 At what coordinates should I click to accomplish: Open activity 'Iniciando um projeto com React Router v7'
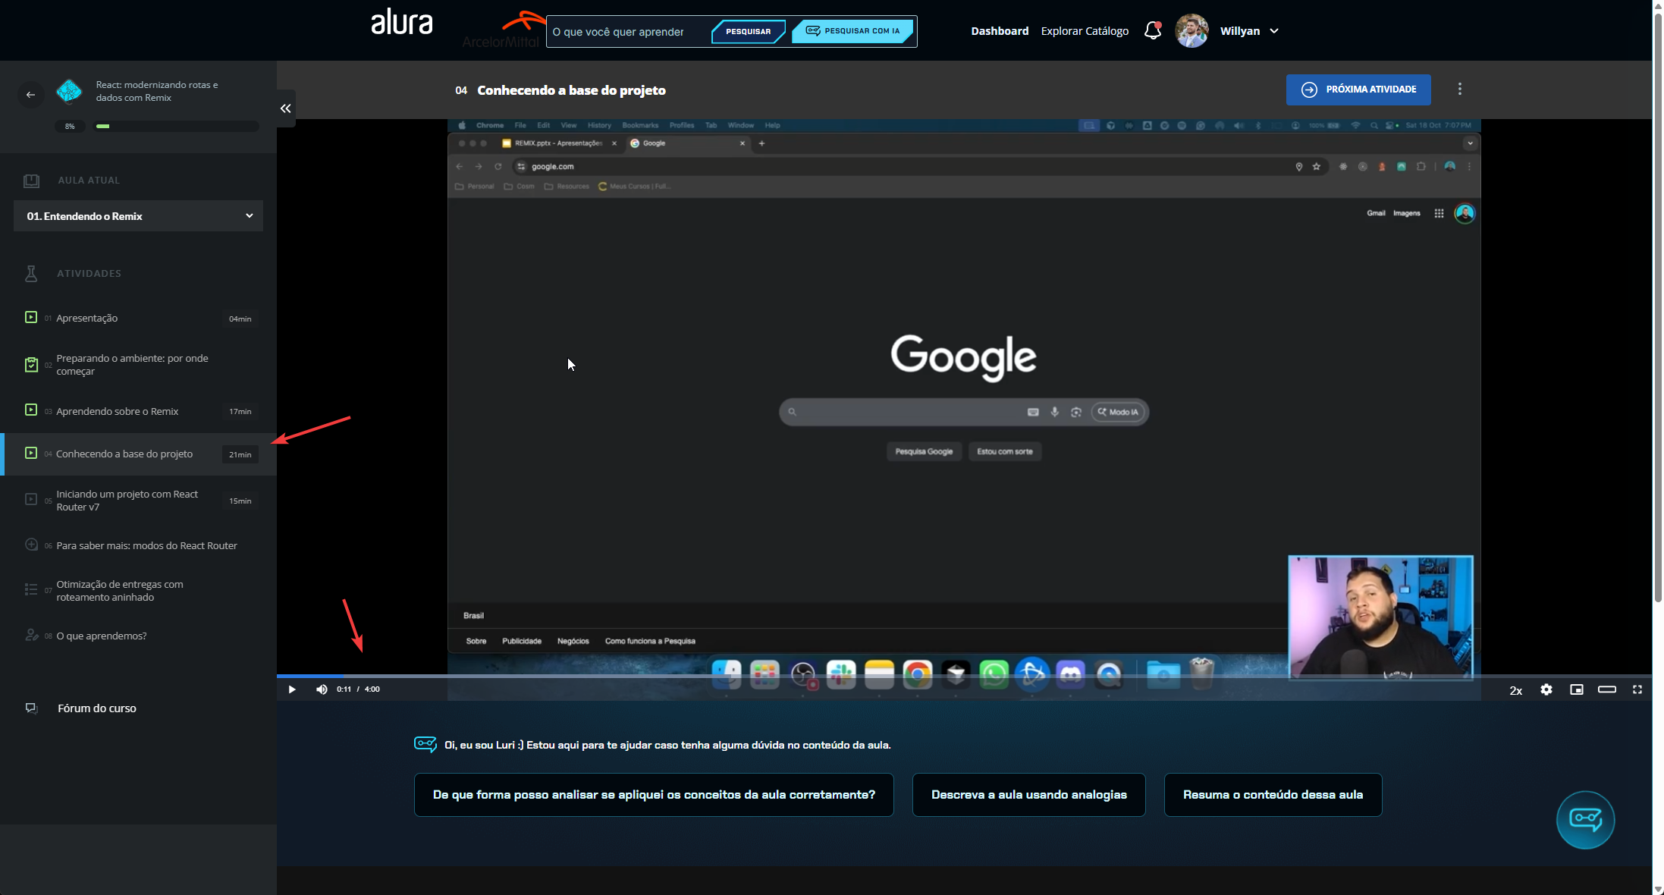(127, 500)
